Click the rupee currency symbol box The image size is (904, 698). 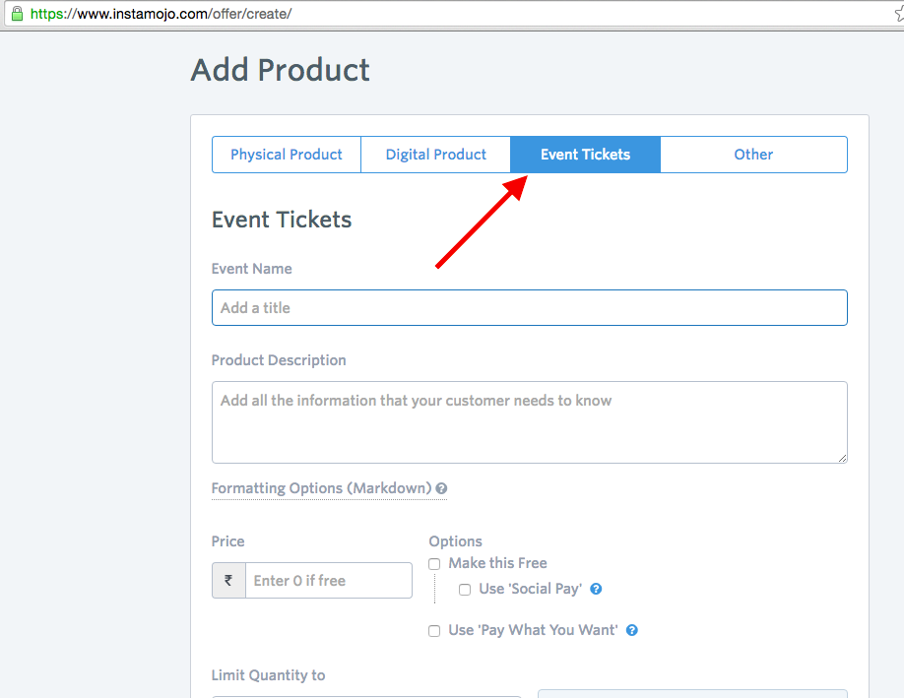pos(228,581)
